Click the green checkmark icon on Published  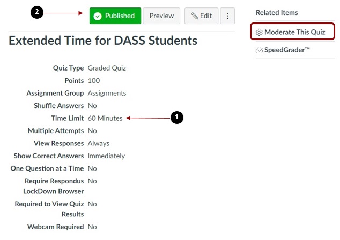pos(98,16)
